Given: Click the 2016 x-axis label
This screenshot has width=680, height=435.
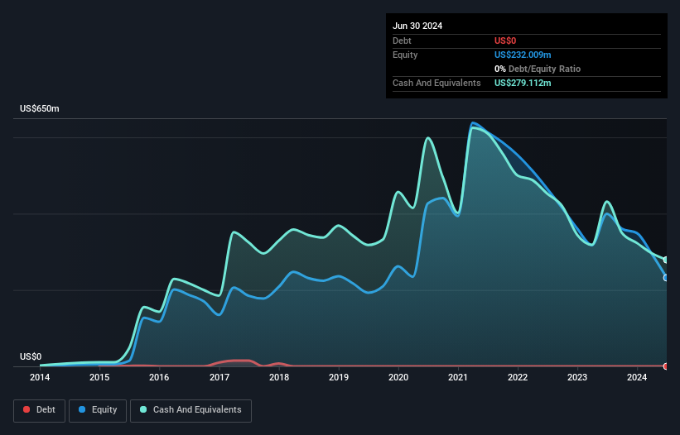Looking at the screenshot, I should (x=159, y=377).
